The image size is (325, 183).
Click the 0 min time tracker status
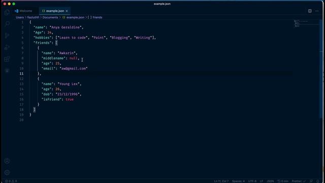(x=283, y=181)
